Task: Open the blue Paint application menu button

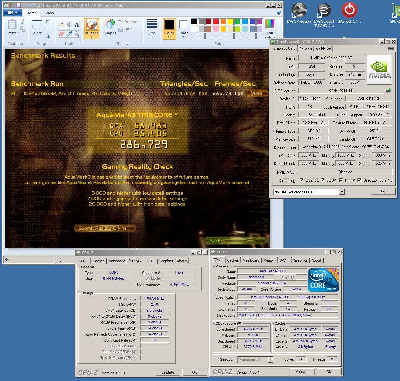Action: [x=13, y=13]
